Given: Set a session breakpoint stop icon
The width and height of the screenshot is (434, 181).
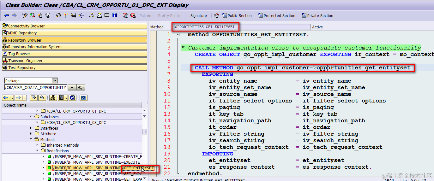Looking at the screenshot, I should 125,15.
